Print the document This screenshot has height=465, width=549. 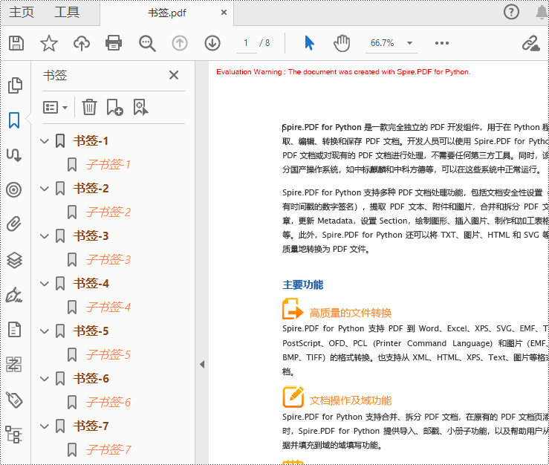point(114,43)
